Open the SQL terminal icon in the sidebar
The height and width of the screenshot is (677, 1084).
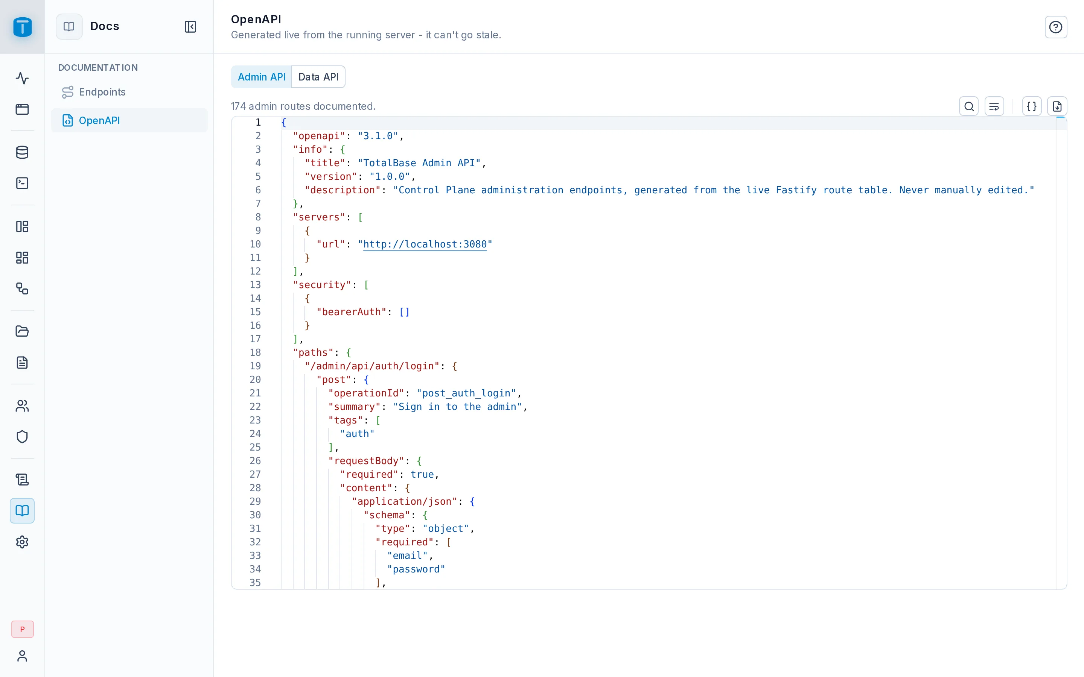23,183
